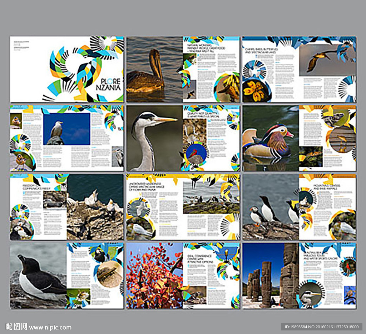Select the gannets nesting on rocks photo
366x334 pixels.
[x=95, y=207]
